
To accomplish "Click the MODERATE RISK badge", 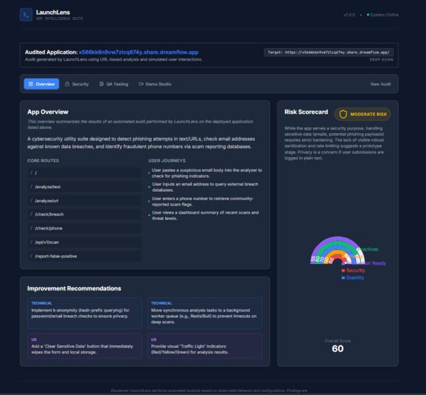I will pyautogui.click(x=362, y=114).
